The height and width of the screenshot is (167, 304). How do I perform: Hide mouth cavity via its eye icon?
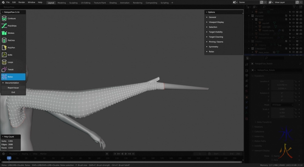294,30
